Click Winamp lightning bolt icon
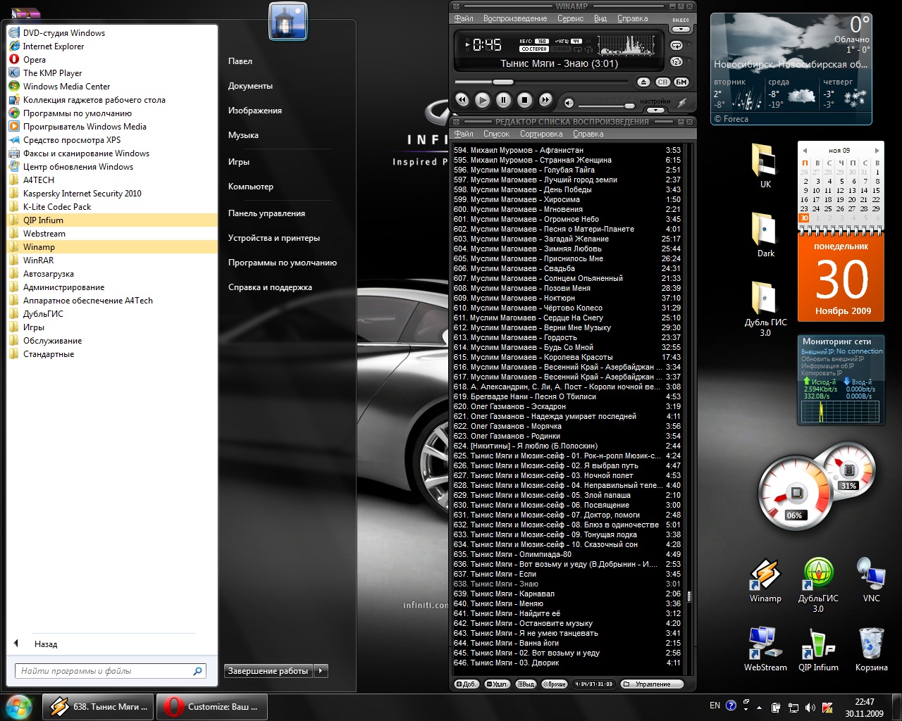The width and height of the screenshot is (902, 721). coord(682,104)
